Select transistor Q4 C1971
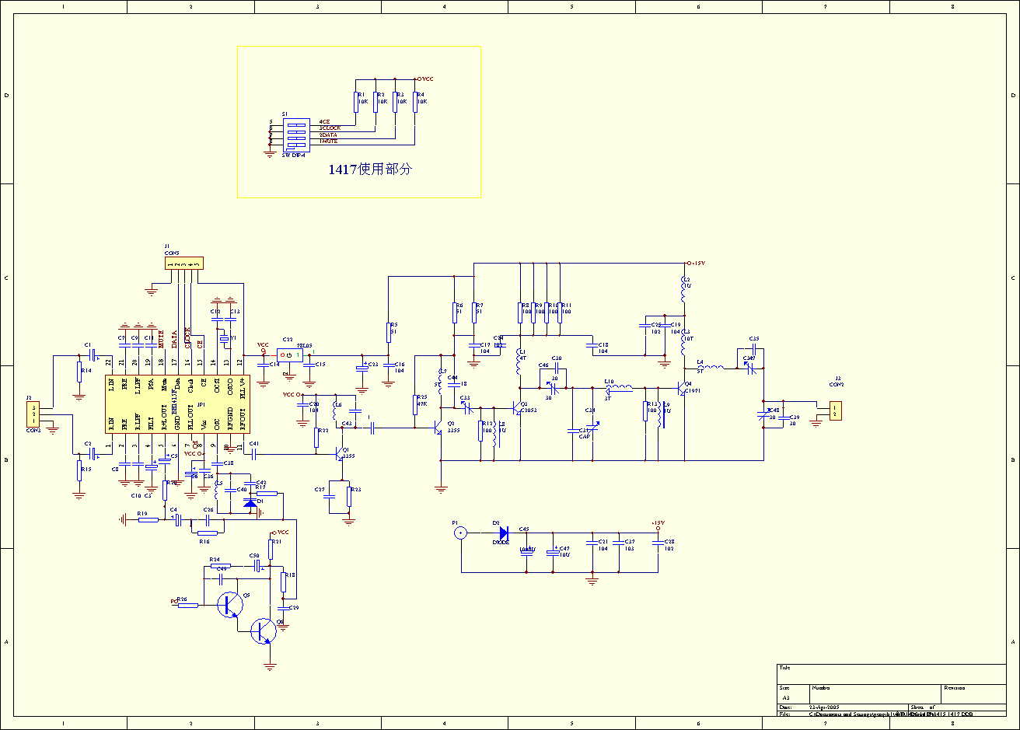 682,389
